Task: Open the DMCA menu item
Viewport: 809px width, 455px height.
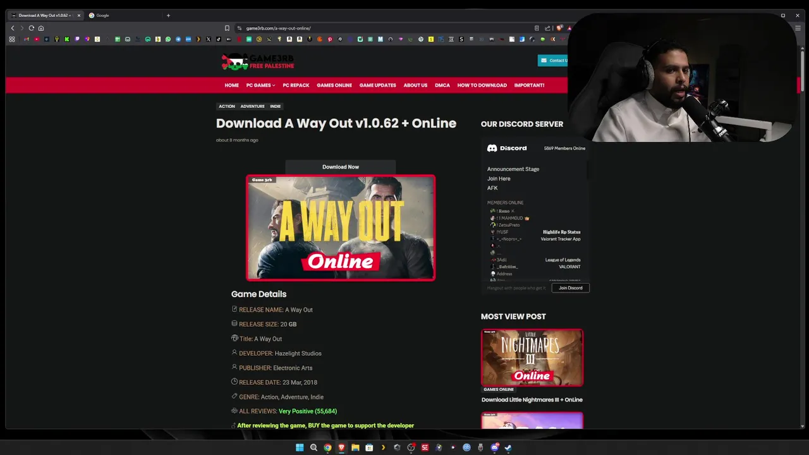Action: coord(442,85)
